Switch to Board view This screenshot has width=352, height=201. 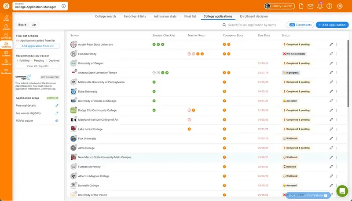pos(22,25)
